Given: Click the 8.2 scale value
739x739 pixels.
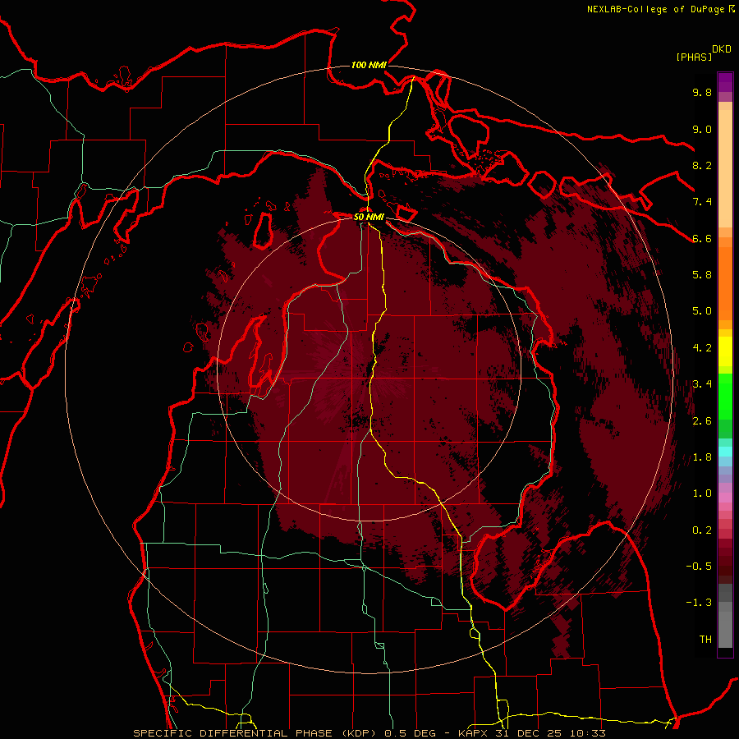Looking at the screenshot, I should tap(702, 165).
